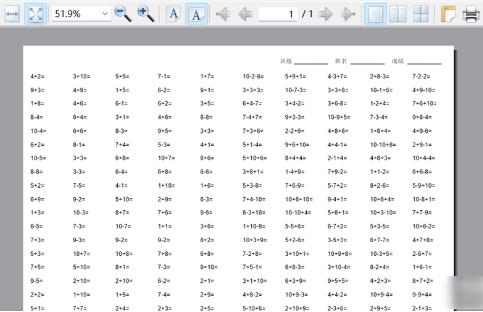Go to the previous page
Screen dimensions: 483x312
pyautogui.click(x=245, y=14)
